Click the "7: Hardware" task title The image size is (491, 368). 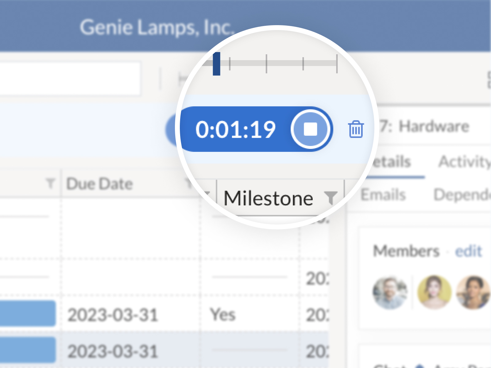(x=425, y=126)
